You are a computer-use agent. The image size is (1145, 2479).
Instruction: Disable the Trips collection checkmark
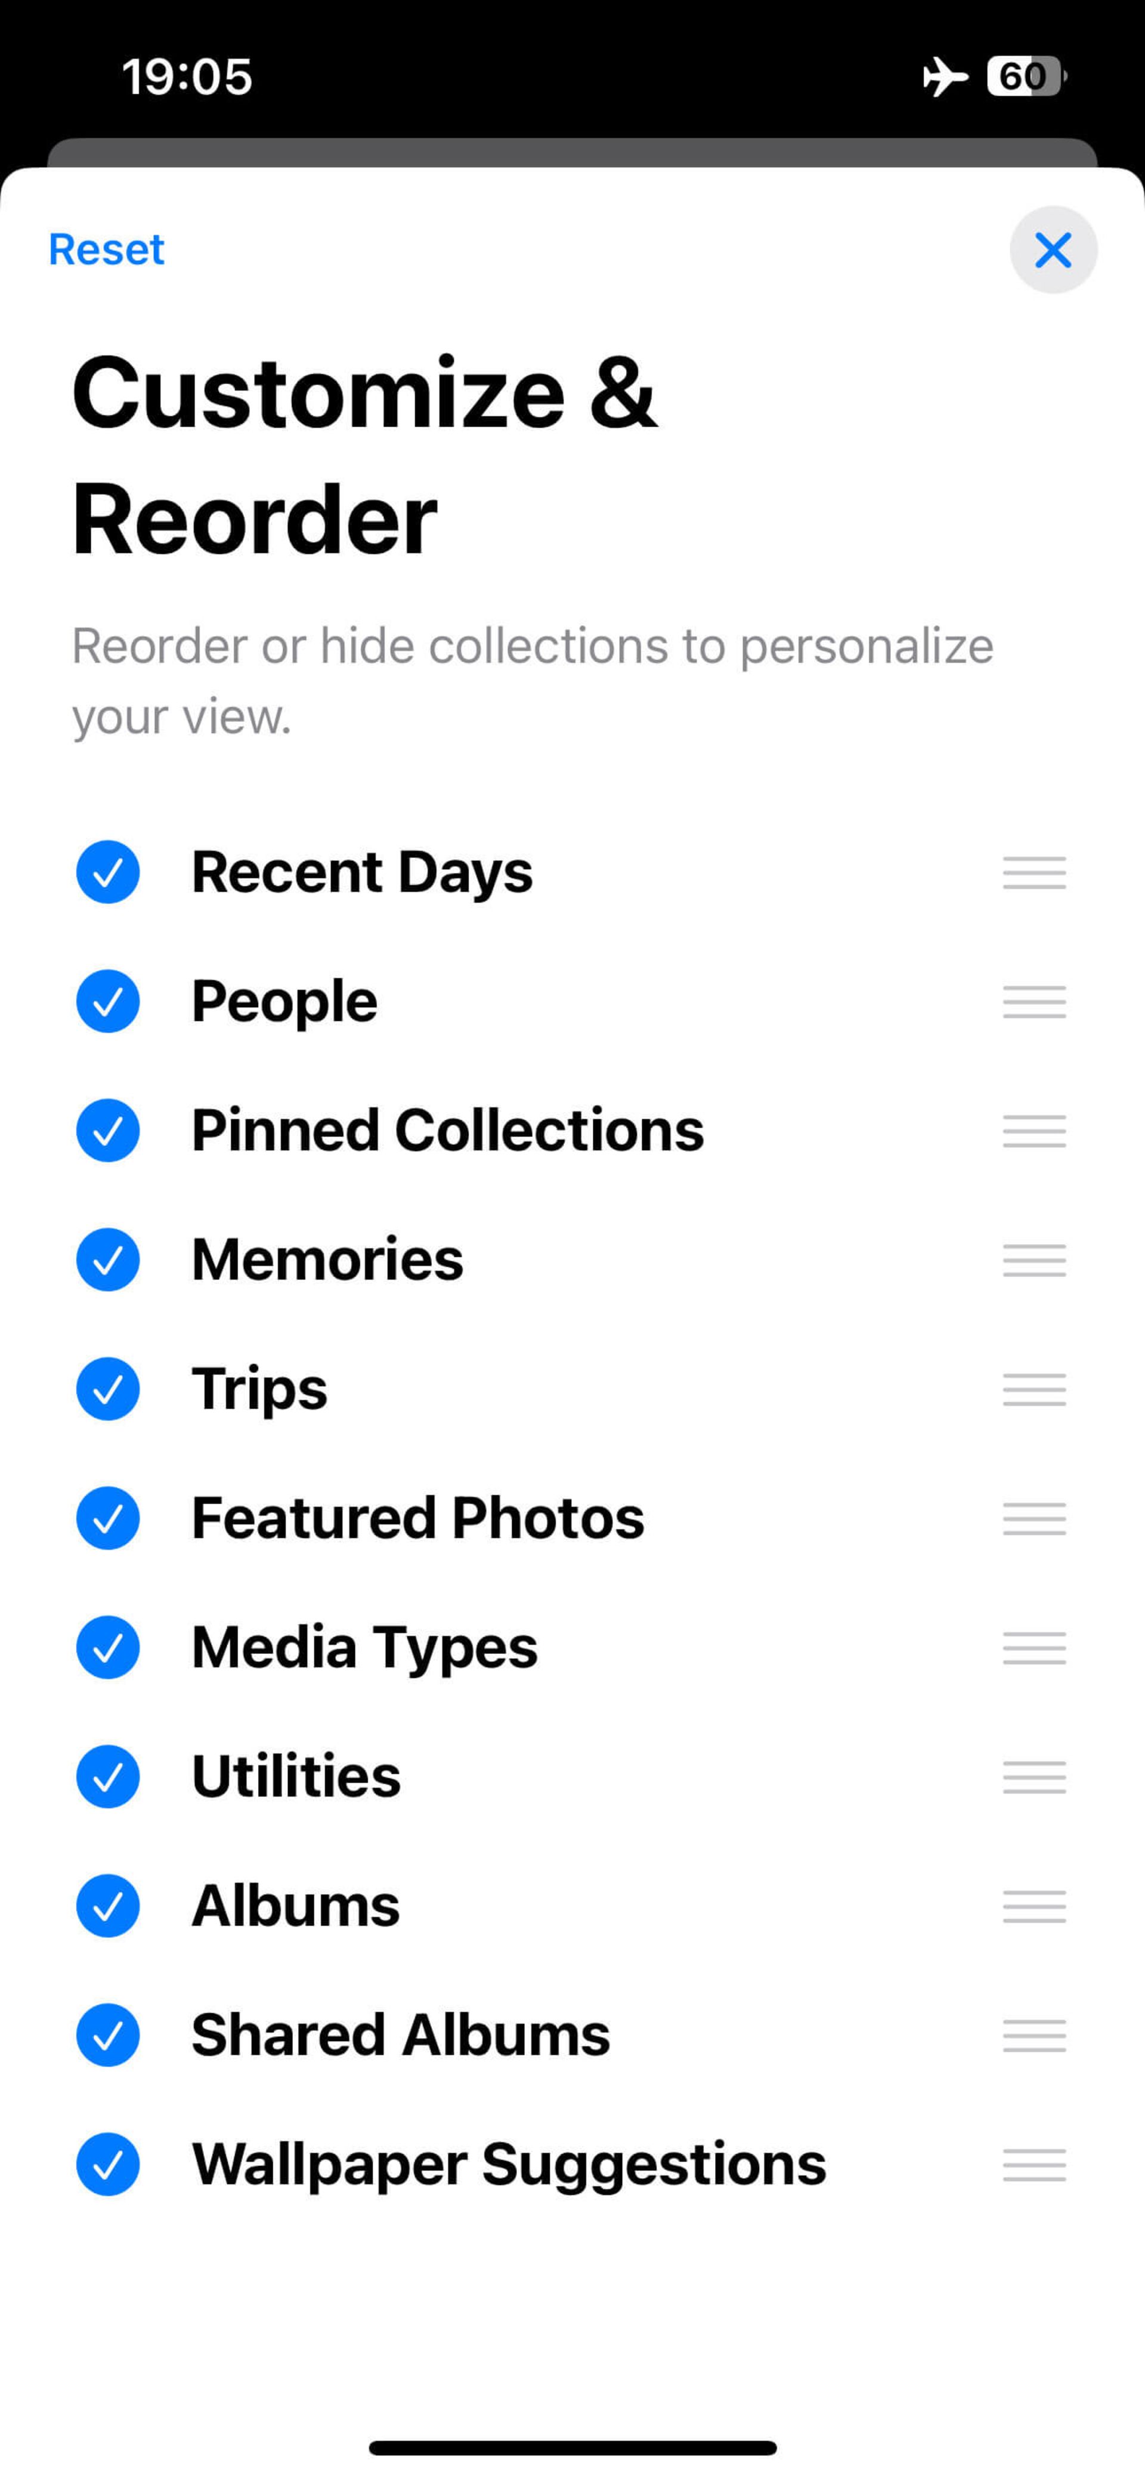click(108, 1390)
